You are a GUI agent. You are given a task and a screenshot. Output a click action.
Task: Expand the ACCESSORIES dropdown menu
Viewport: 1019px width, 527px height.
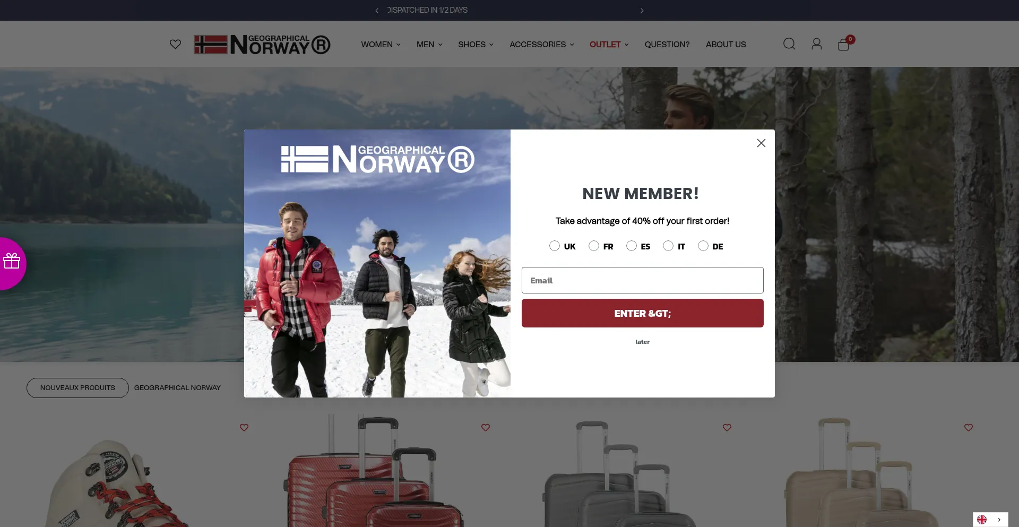coord(542,45)
